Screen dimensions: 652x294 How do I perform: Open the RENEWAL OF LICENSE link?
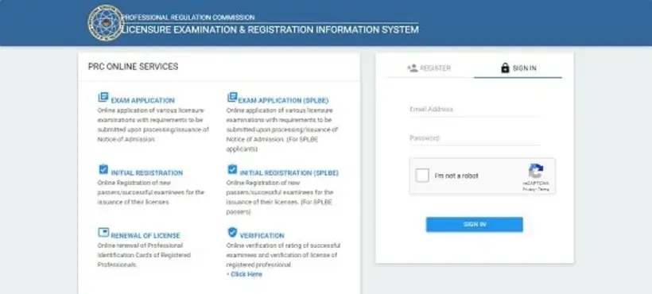point(146,235)
